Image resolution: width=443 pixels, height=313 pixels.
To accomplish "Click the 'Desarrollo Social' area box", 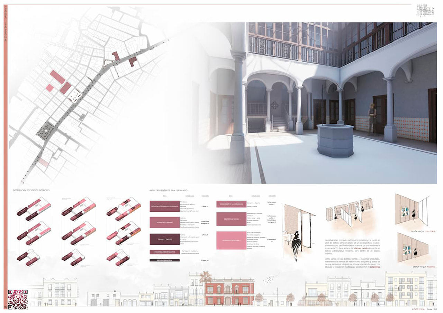I will (231, 219).
